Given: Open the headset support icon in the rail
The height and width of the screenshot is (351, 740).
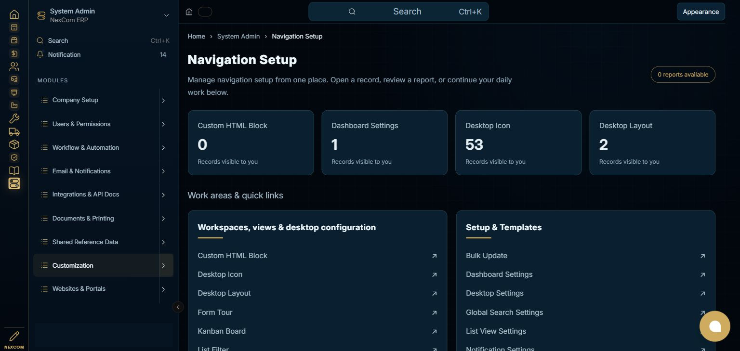Looking at the screenshot, I should [x=14, y=79].
